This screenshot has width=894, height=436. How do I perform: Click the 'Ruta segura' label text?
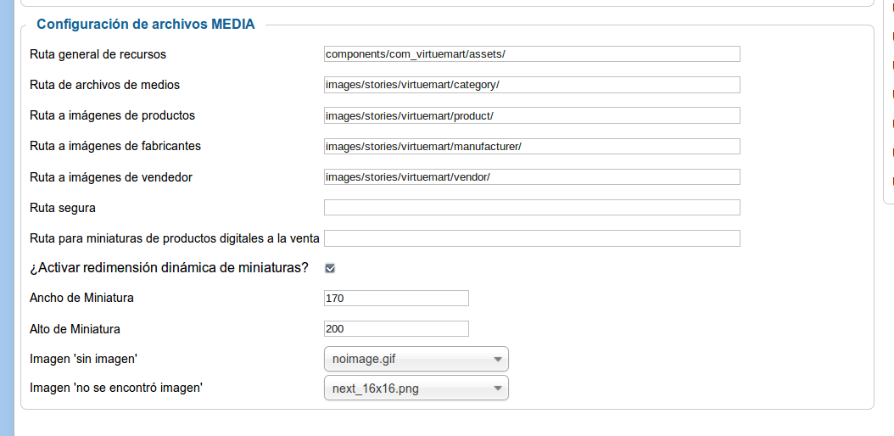click(63, 208)
